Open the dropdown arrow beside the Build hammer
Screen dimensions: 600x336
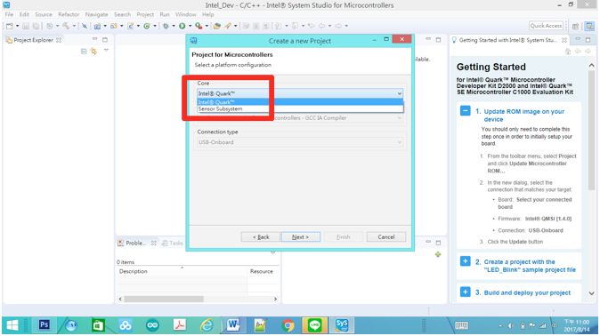point(74,26)
